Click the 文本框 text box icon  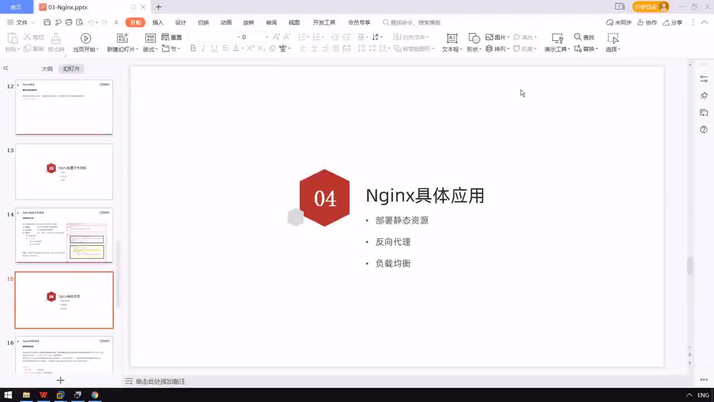[x=452, y=38]
